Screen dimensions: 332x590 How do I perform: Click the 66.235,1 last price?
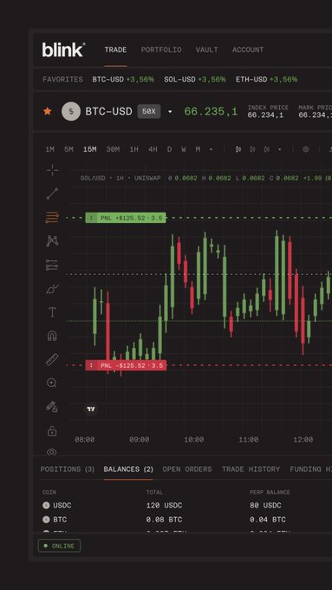click(211, 111)
